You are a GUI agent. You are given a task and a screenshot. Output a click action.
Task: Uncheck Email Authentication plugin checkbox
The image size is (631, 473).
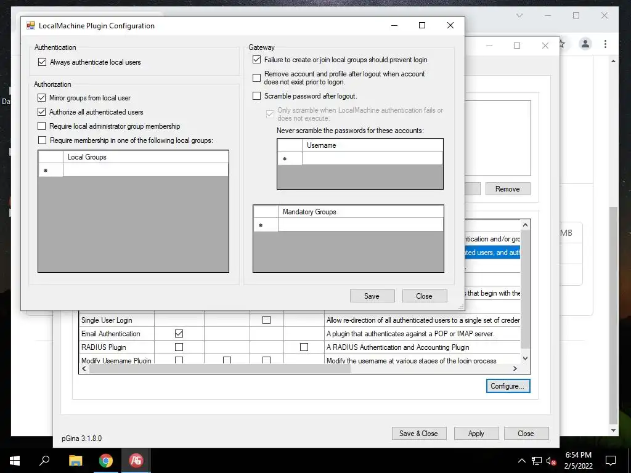179,333
